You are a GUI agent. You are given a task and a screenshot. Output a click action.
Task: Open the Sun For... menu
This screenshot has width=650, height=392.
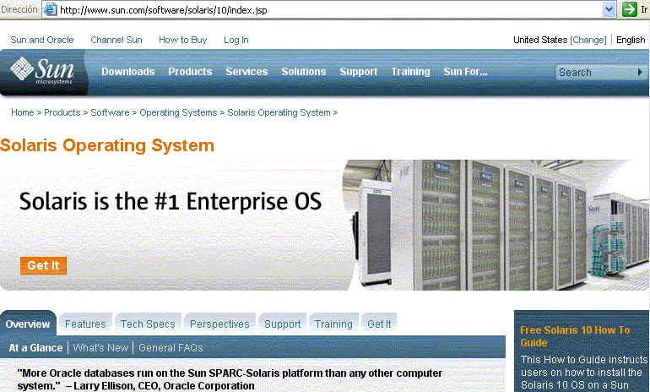click(465, 71)
